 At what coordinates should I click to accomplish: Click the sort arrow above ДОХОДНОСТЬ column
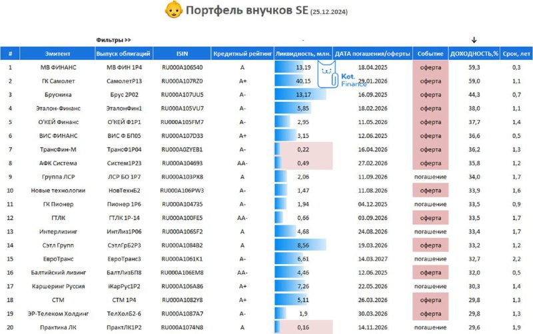[x=474, y=40]
